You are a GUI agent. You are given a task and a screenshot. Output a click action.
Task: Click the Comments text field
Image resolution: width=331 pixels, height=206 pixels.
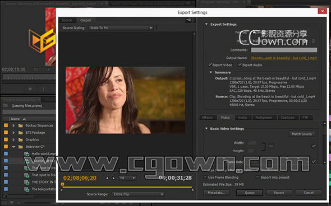tap(284, 50)
